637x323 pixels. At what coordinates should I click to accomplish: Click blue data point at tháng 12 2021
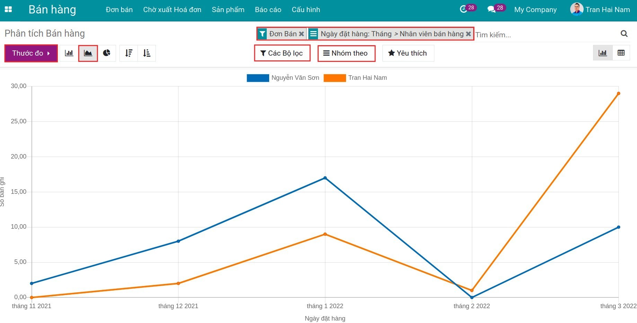(178, 241)
